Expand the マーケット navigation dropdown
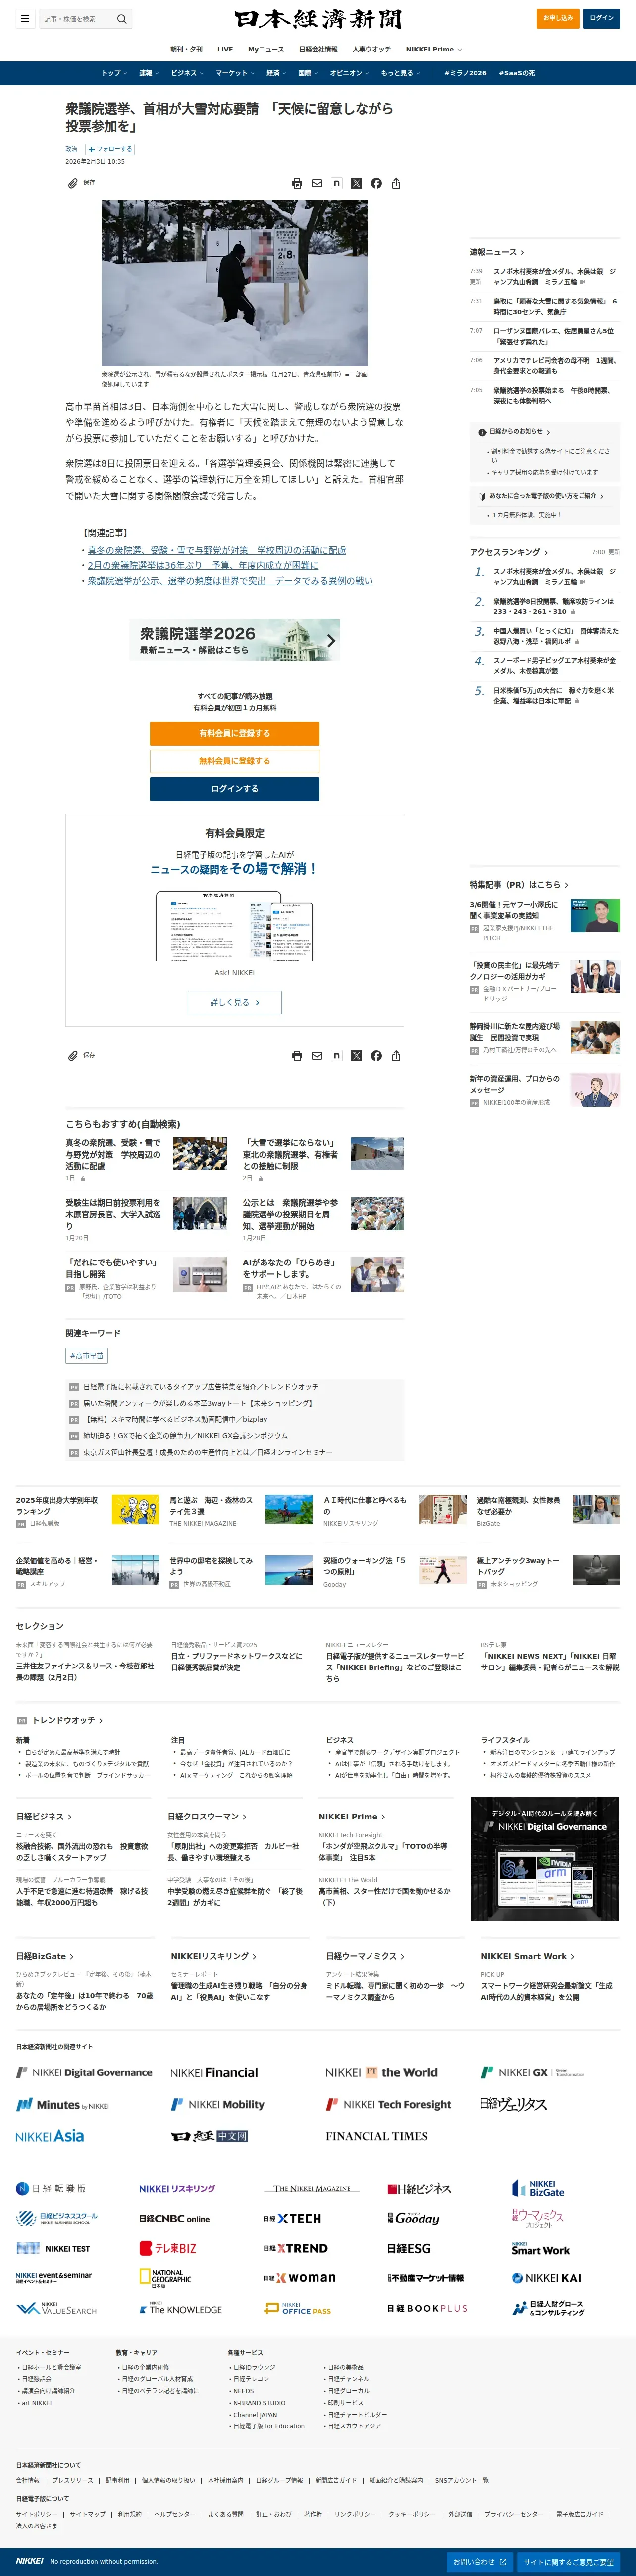This screenshot has height=2576, width=636. pos(235,73)
